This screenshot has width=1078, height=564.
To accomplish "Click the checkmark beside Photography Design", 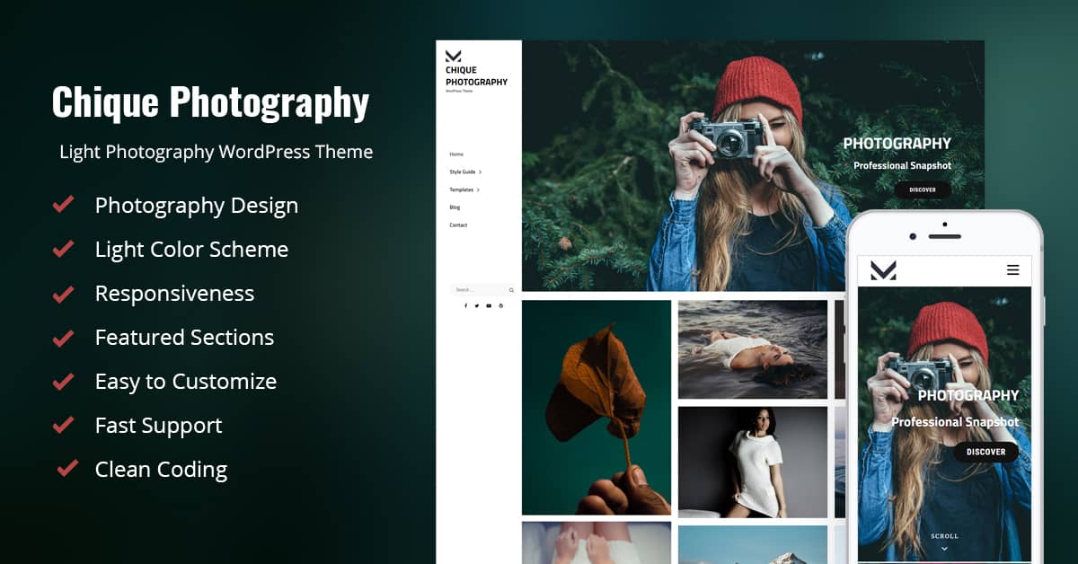I will pos(63,205).
